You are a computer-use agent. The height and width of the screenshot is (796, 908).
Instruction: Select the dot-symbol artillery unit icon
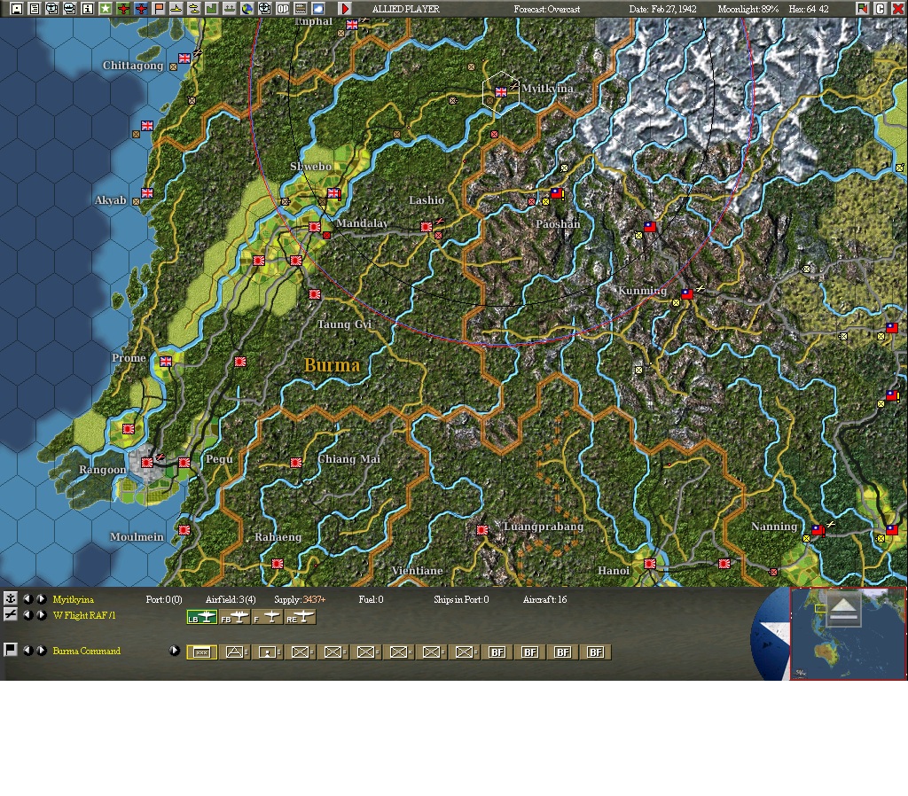(268, 652)
